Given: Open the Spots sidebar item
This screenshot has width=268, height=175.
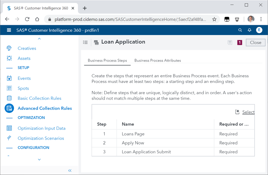Looking at the screenshot, I should (x=23, y=88).
